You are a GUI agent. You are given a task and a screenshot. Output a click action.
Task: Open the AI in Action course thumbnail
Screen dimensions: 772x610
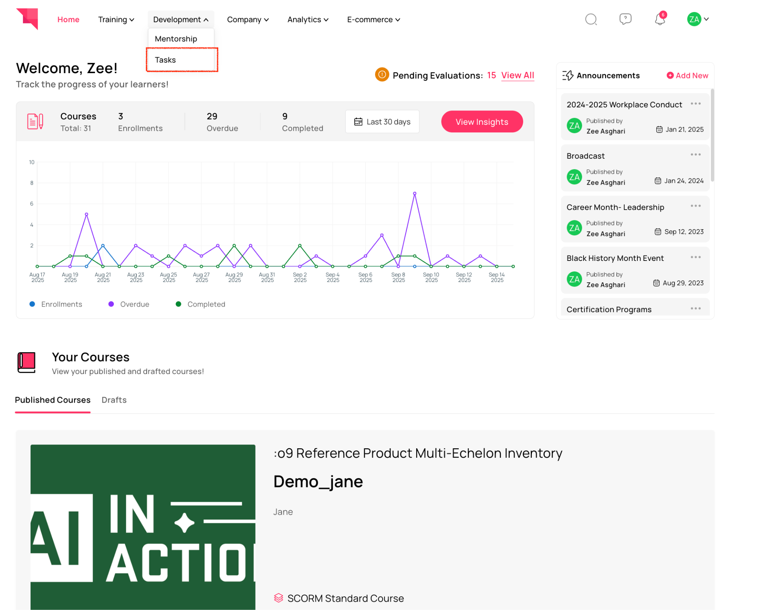[x=142, y=527]
